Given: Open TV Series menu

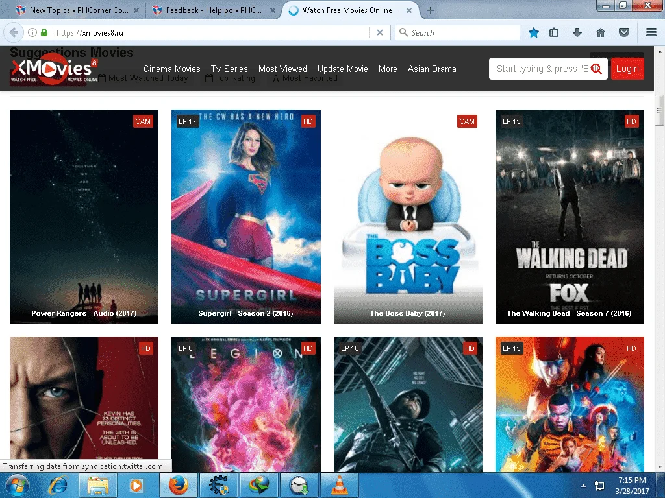Looking at the screenshot, I should point(229,69).
